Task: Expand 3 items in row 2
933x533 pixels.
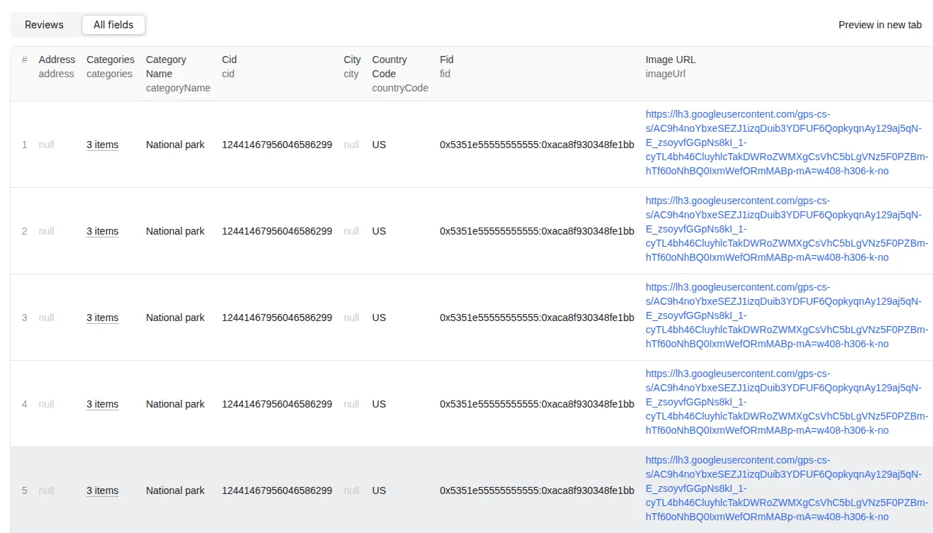Action: [102, 231]
